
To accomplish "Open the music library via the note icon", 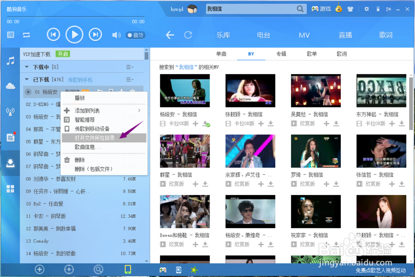I will pyautogui.click(x=10, y=61).
